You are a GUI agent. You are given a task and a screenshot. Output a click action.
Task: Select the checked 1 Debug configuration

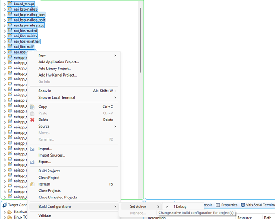179,207
